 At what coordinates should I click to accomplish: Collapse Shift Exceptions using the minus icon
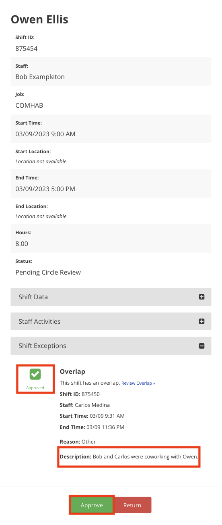tap(202, 346)
